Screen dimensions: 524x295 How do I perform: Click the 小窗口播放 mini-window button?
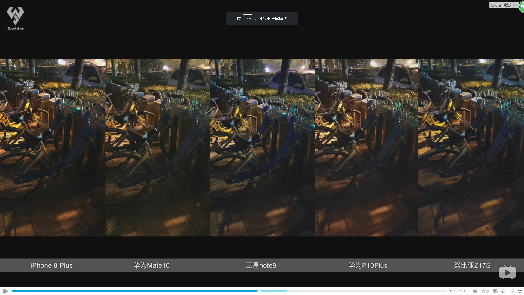[501, 5]
